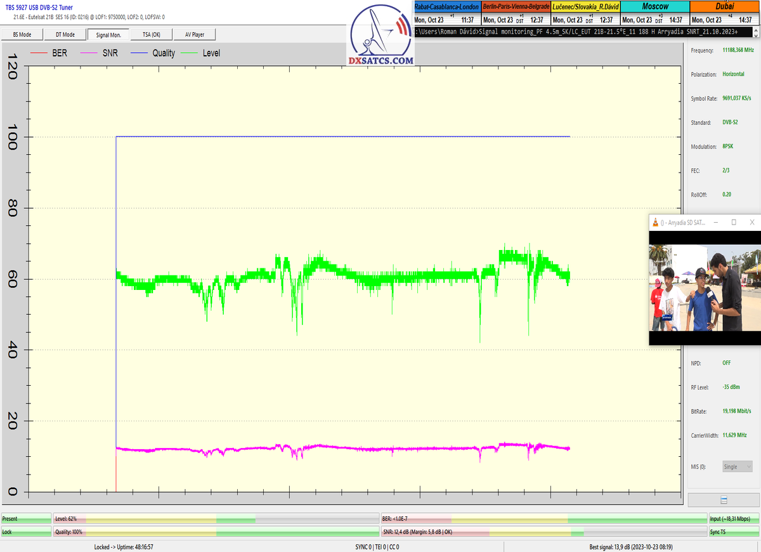Switch to the DT Mode tab

pyautogui.click(x=65, y=34)
